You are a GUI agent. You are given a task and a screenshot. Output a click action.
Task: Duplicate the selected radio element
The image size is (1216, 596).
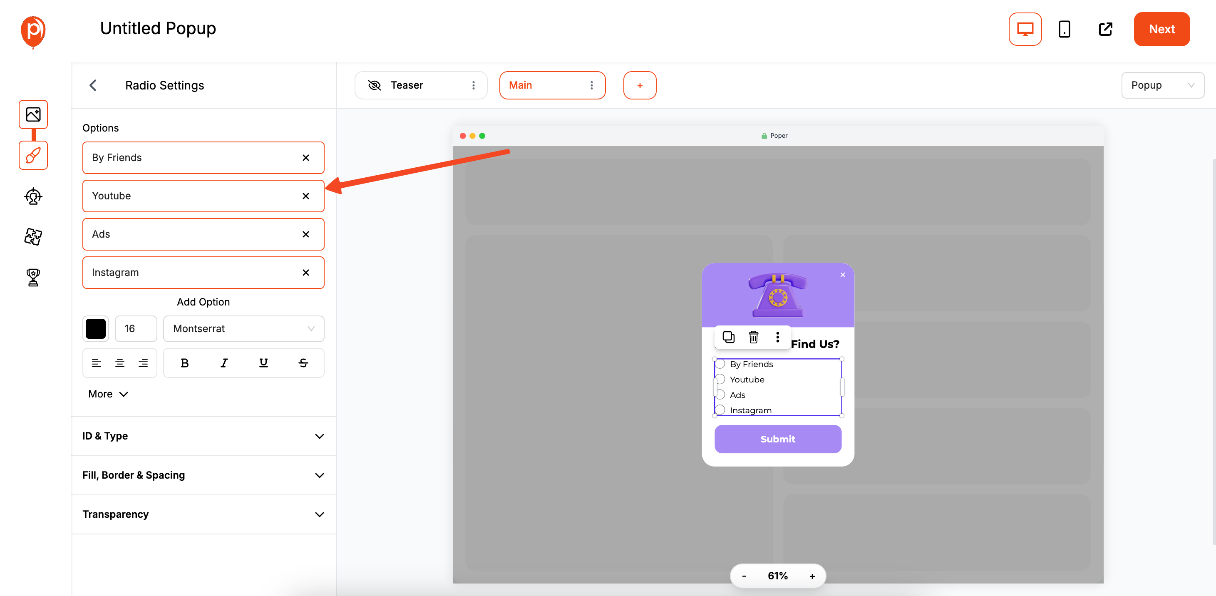pyautogui.click(x=728, y=337)
